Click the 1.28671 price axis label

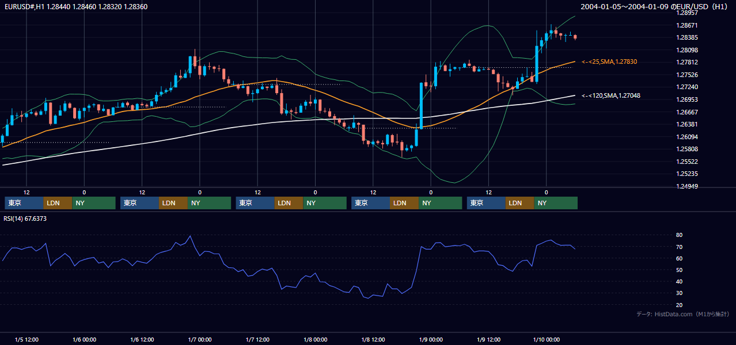tap(687, 25)
